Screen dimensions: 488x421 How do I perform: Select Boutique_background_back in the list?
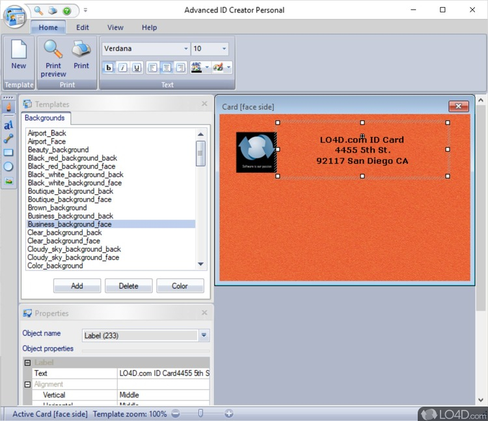click(70, 191)
